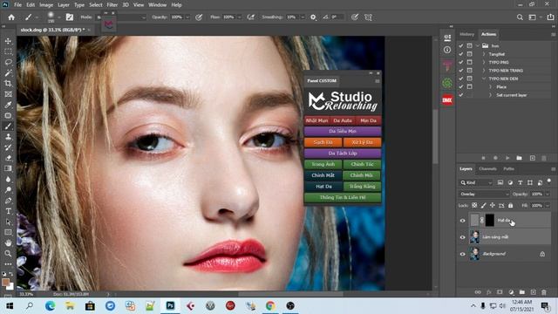This screenshot has height=314, width=558.
Task: Select the Frame tool
Action: [8, 94]
